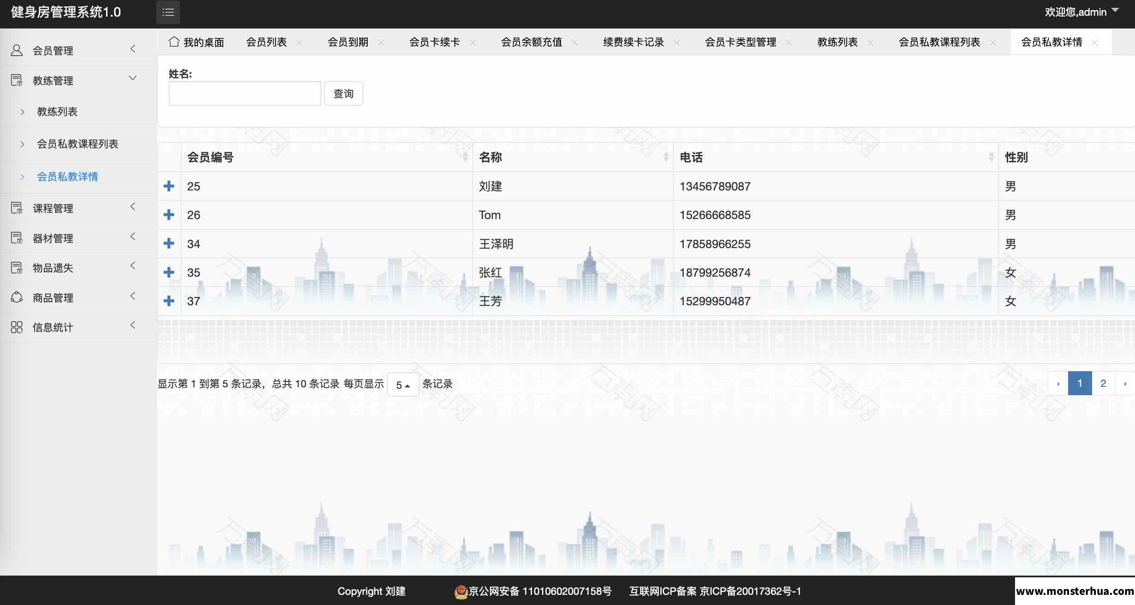Expand the 器材管理 menu chevron
This screenshot has height=605, width=1135.
click(x=133, y=237)
